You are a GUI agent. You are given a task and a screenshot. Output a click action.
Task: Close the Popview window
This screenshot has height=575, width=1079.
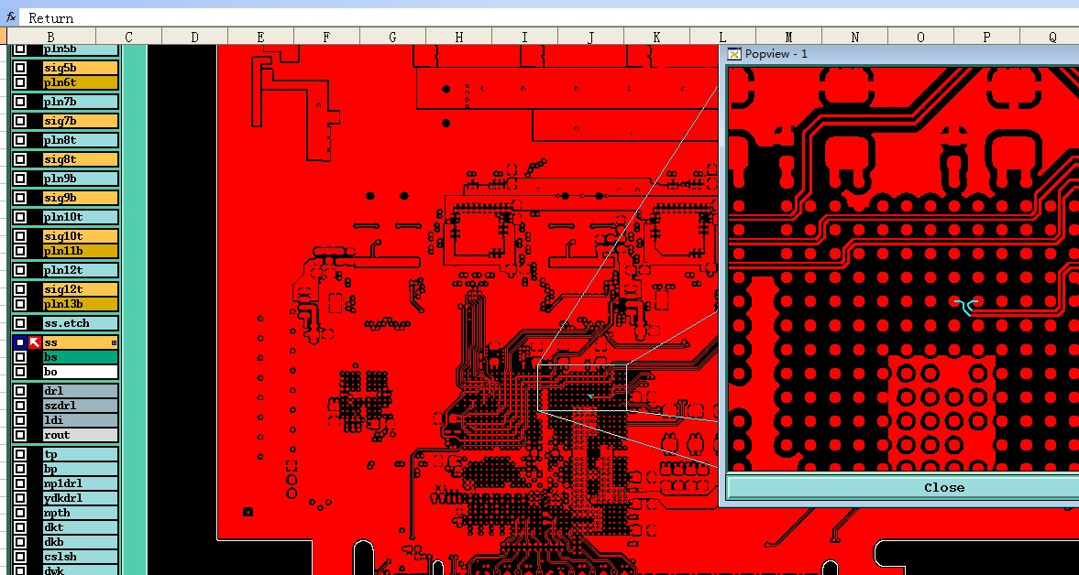pos(903,488)
